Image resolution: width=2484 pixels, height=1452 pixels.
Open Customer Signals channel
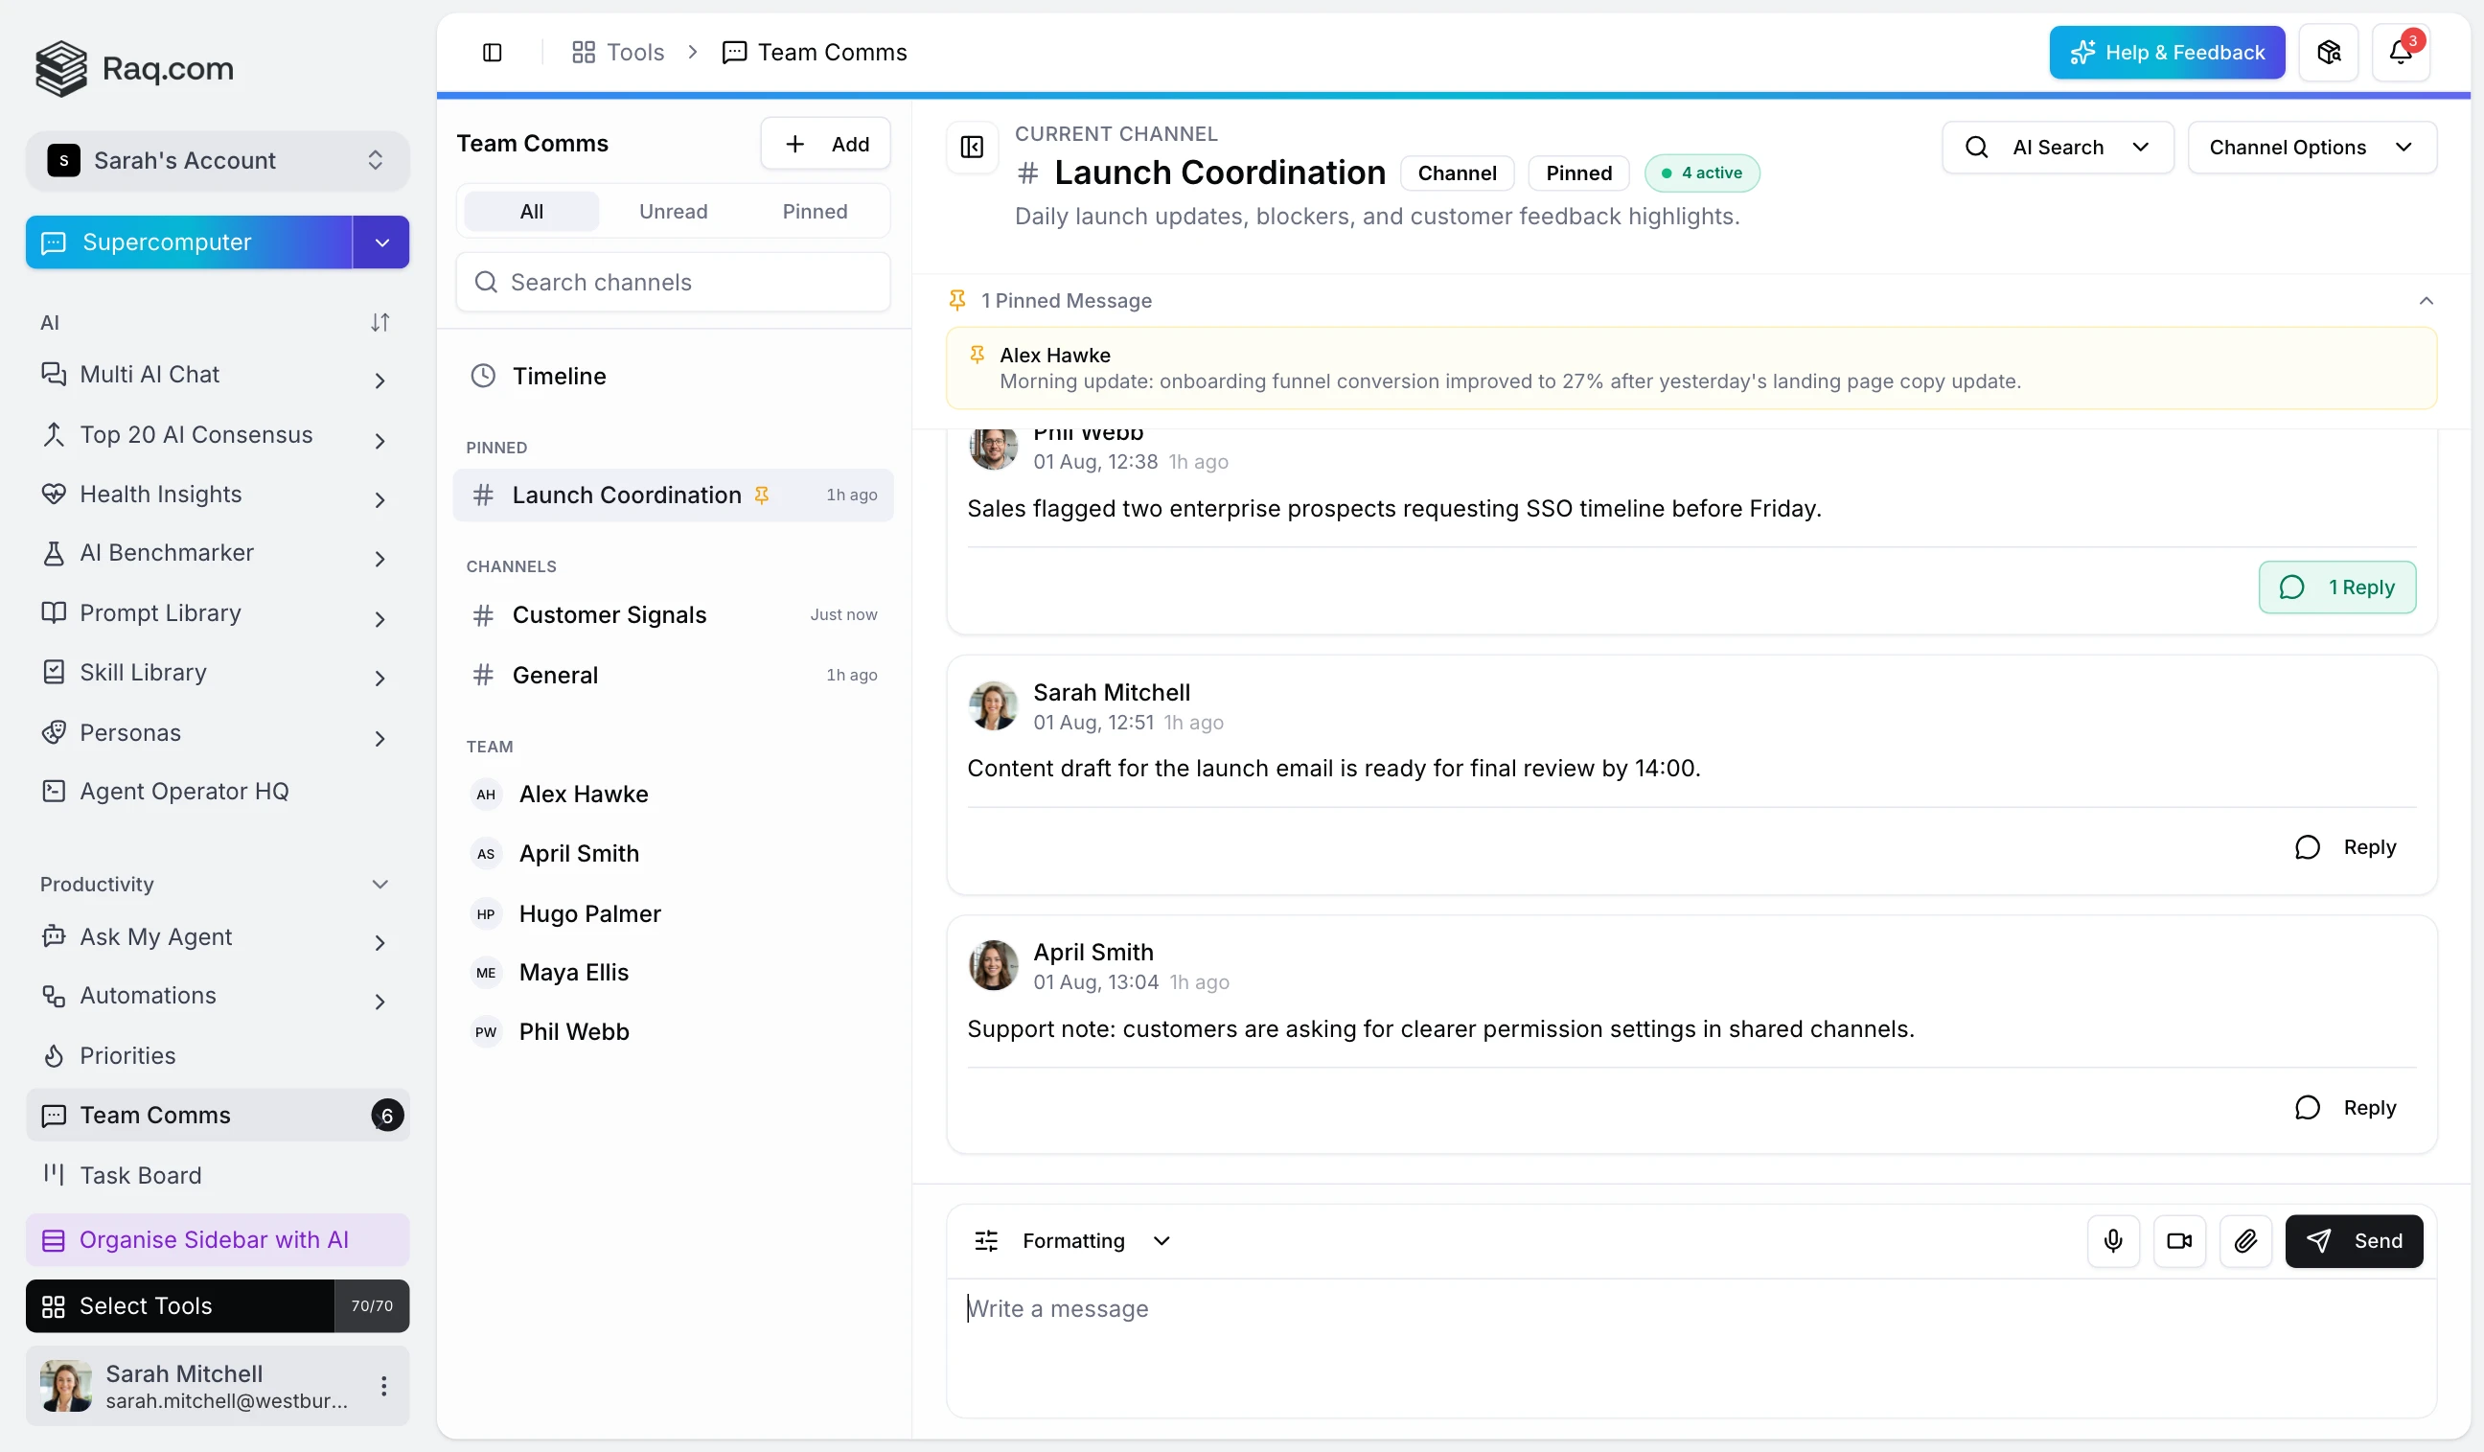pyautogui.click(x=674, y=614)
